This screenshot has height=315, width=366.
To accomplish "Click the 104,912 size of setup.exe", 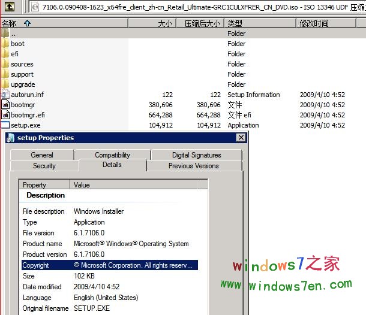I will [x=161, y=125].
